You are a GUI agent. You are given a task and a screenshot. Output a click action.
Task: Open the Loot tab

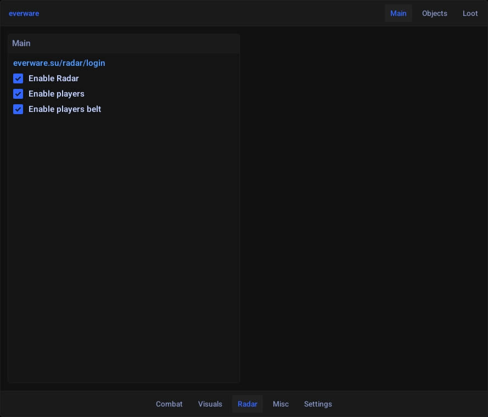click(470, 13)
